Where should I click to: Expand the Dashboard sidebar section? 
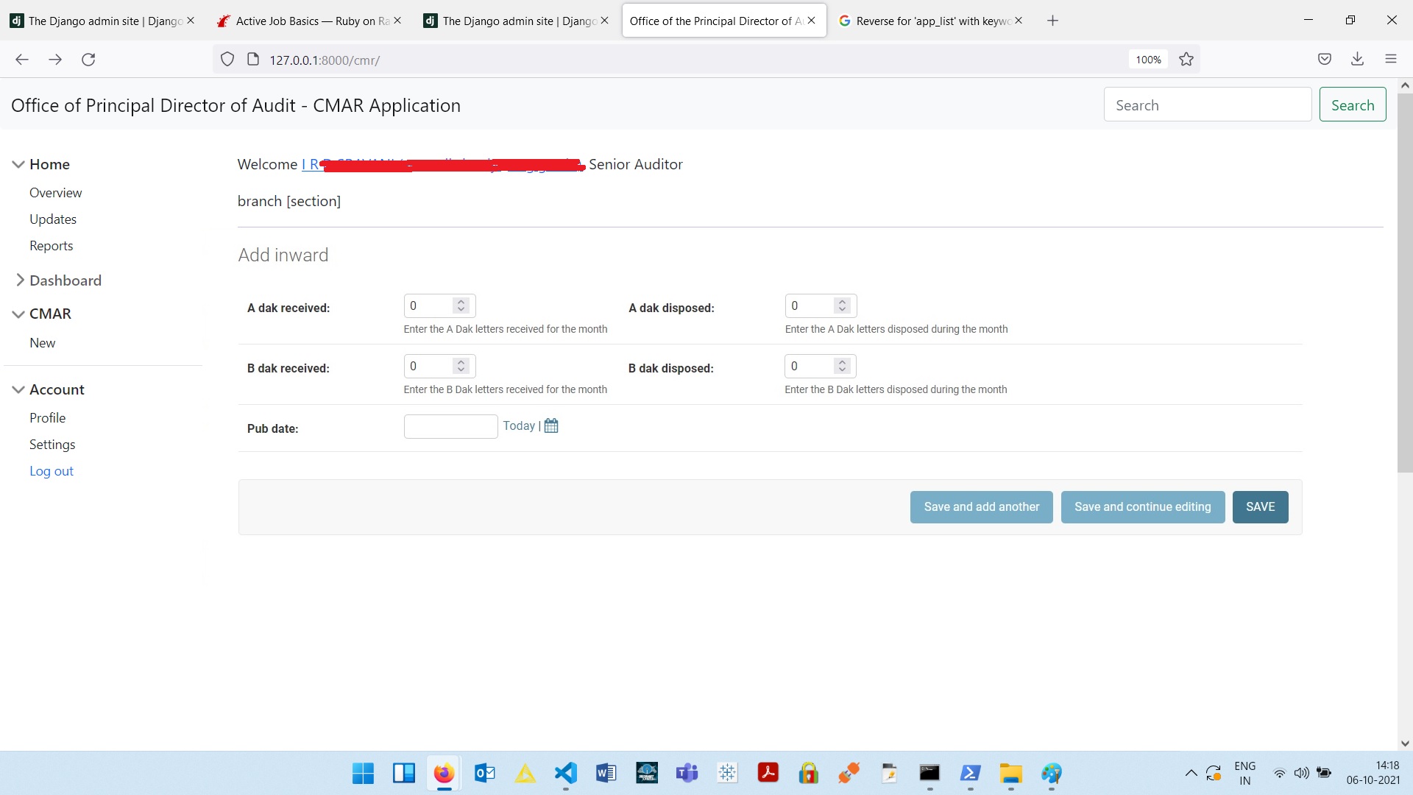coord(20,280)
